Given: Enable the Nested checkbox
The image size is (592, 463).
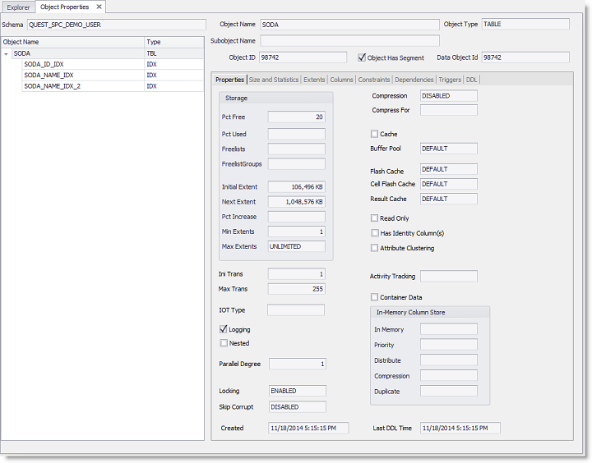Looking at the screenshot, I should pos(224,343).
